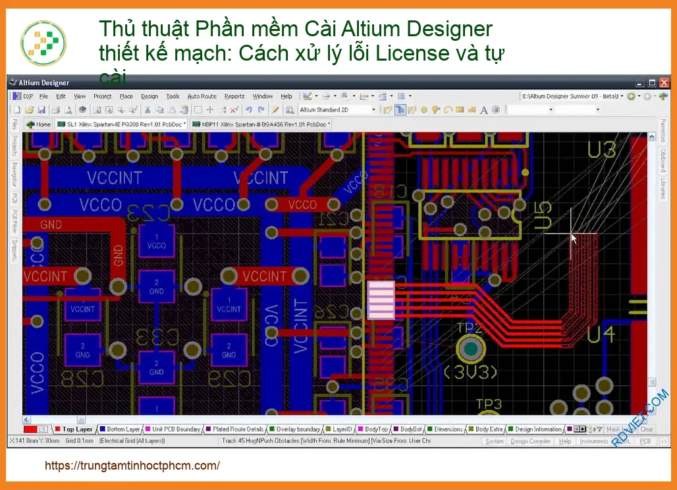Click the Zoom Area icon

tap(109, 110)
